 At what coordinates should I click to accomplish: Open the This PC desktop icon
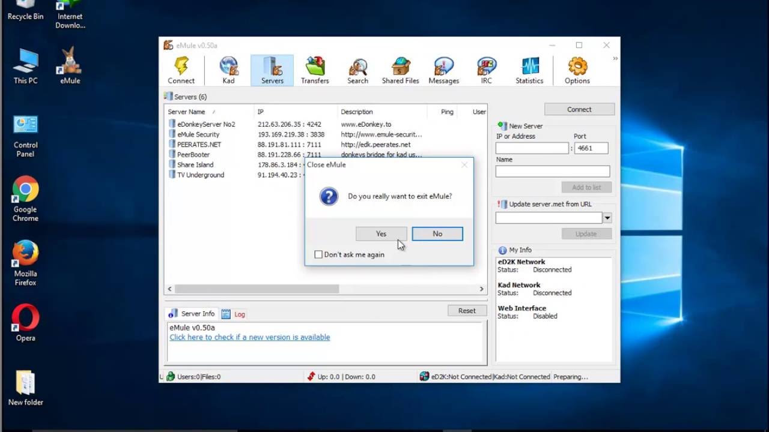point(25,66)
